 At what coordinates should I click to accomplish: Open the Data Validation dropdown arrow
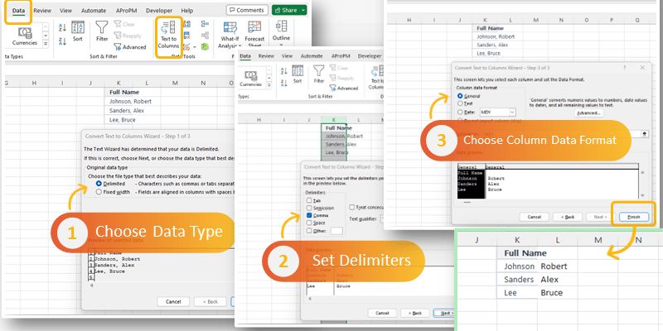[x=194, y=47]
